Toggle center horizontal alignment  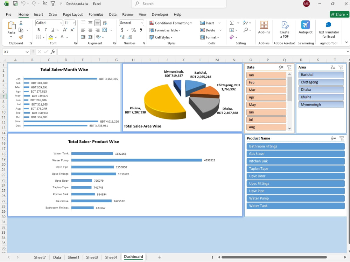pos(90,30)
